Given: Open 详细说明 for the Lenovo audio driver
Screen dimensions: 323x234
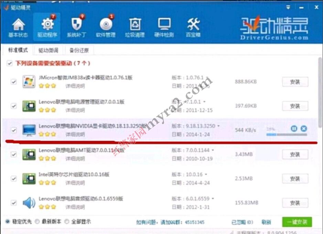Looking at the screenshot, I should pyautogui.click(x=75, y=207).
